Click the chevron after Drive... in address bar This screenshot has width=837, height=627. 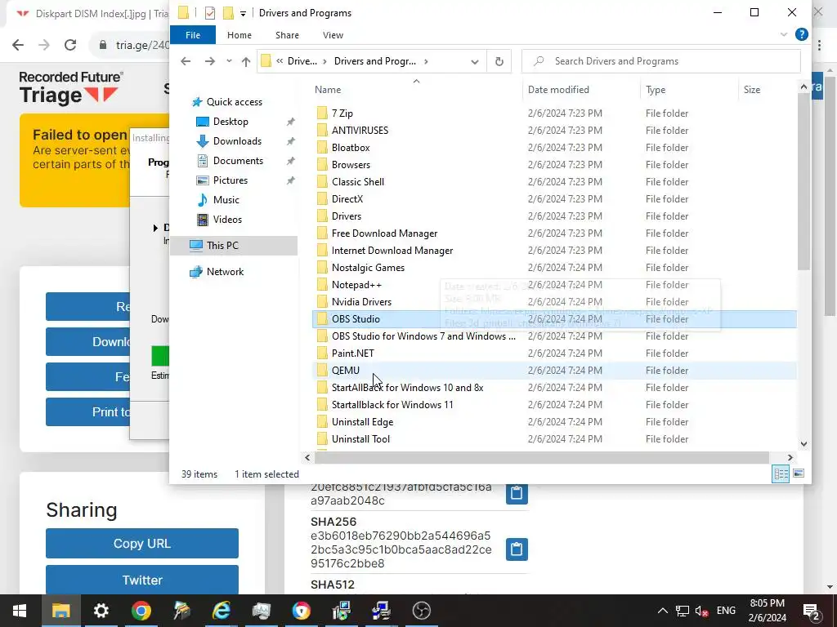(x=325, y=61)
